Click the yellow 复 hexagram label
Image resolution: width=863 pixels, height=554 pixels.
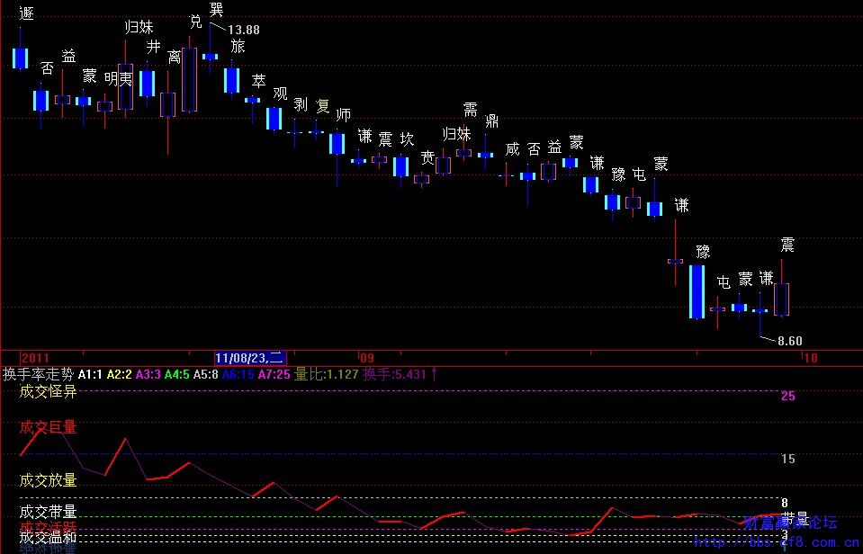pos(323,105)
